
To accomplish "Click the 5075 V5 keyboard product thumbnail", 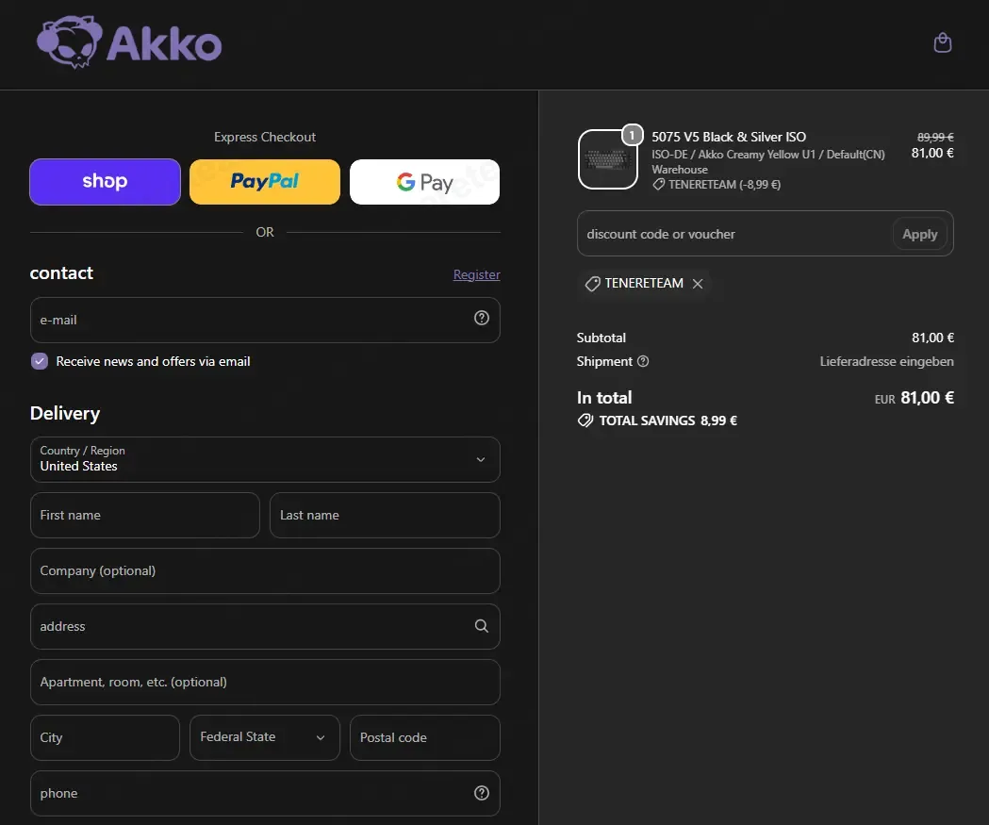I will point(608,159).
